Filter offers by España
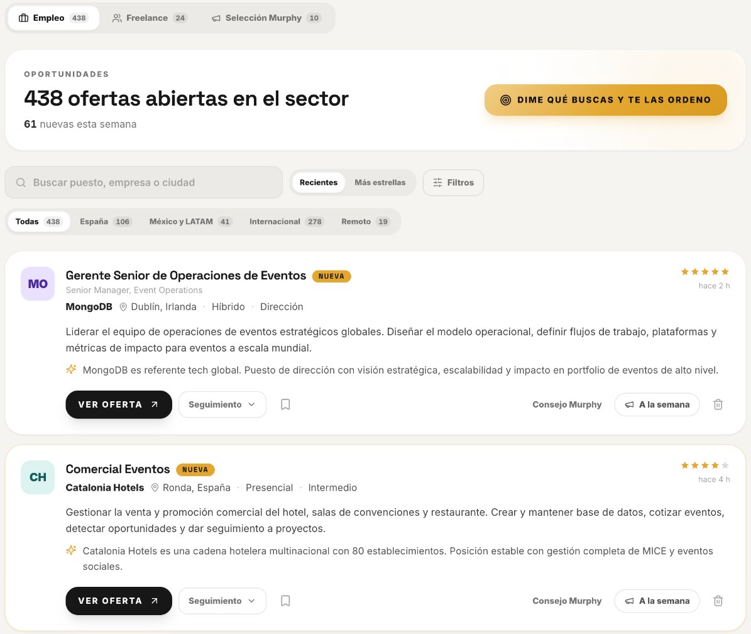Image resolution: width=751 pixels, height=634 pixels. tap(106, 221)
